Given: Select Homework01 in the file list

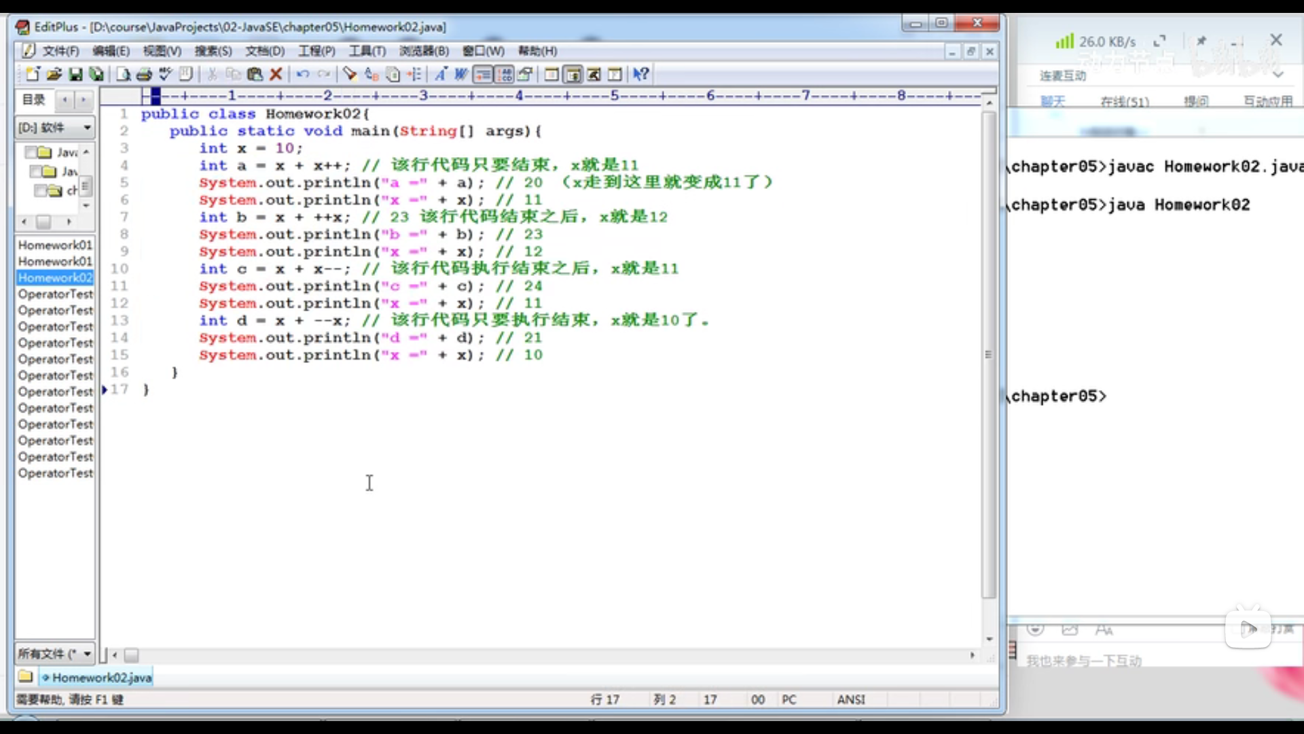Looking at the screenshot, I should 55,245.
